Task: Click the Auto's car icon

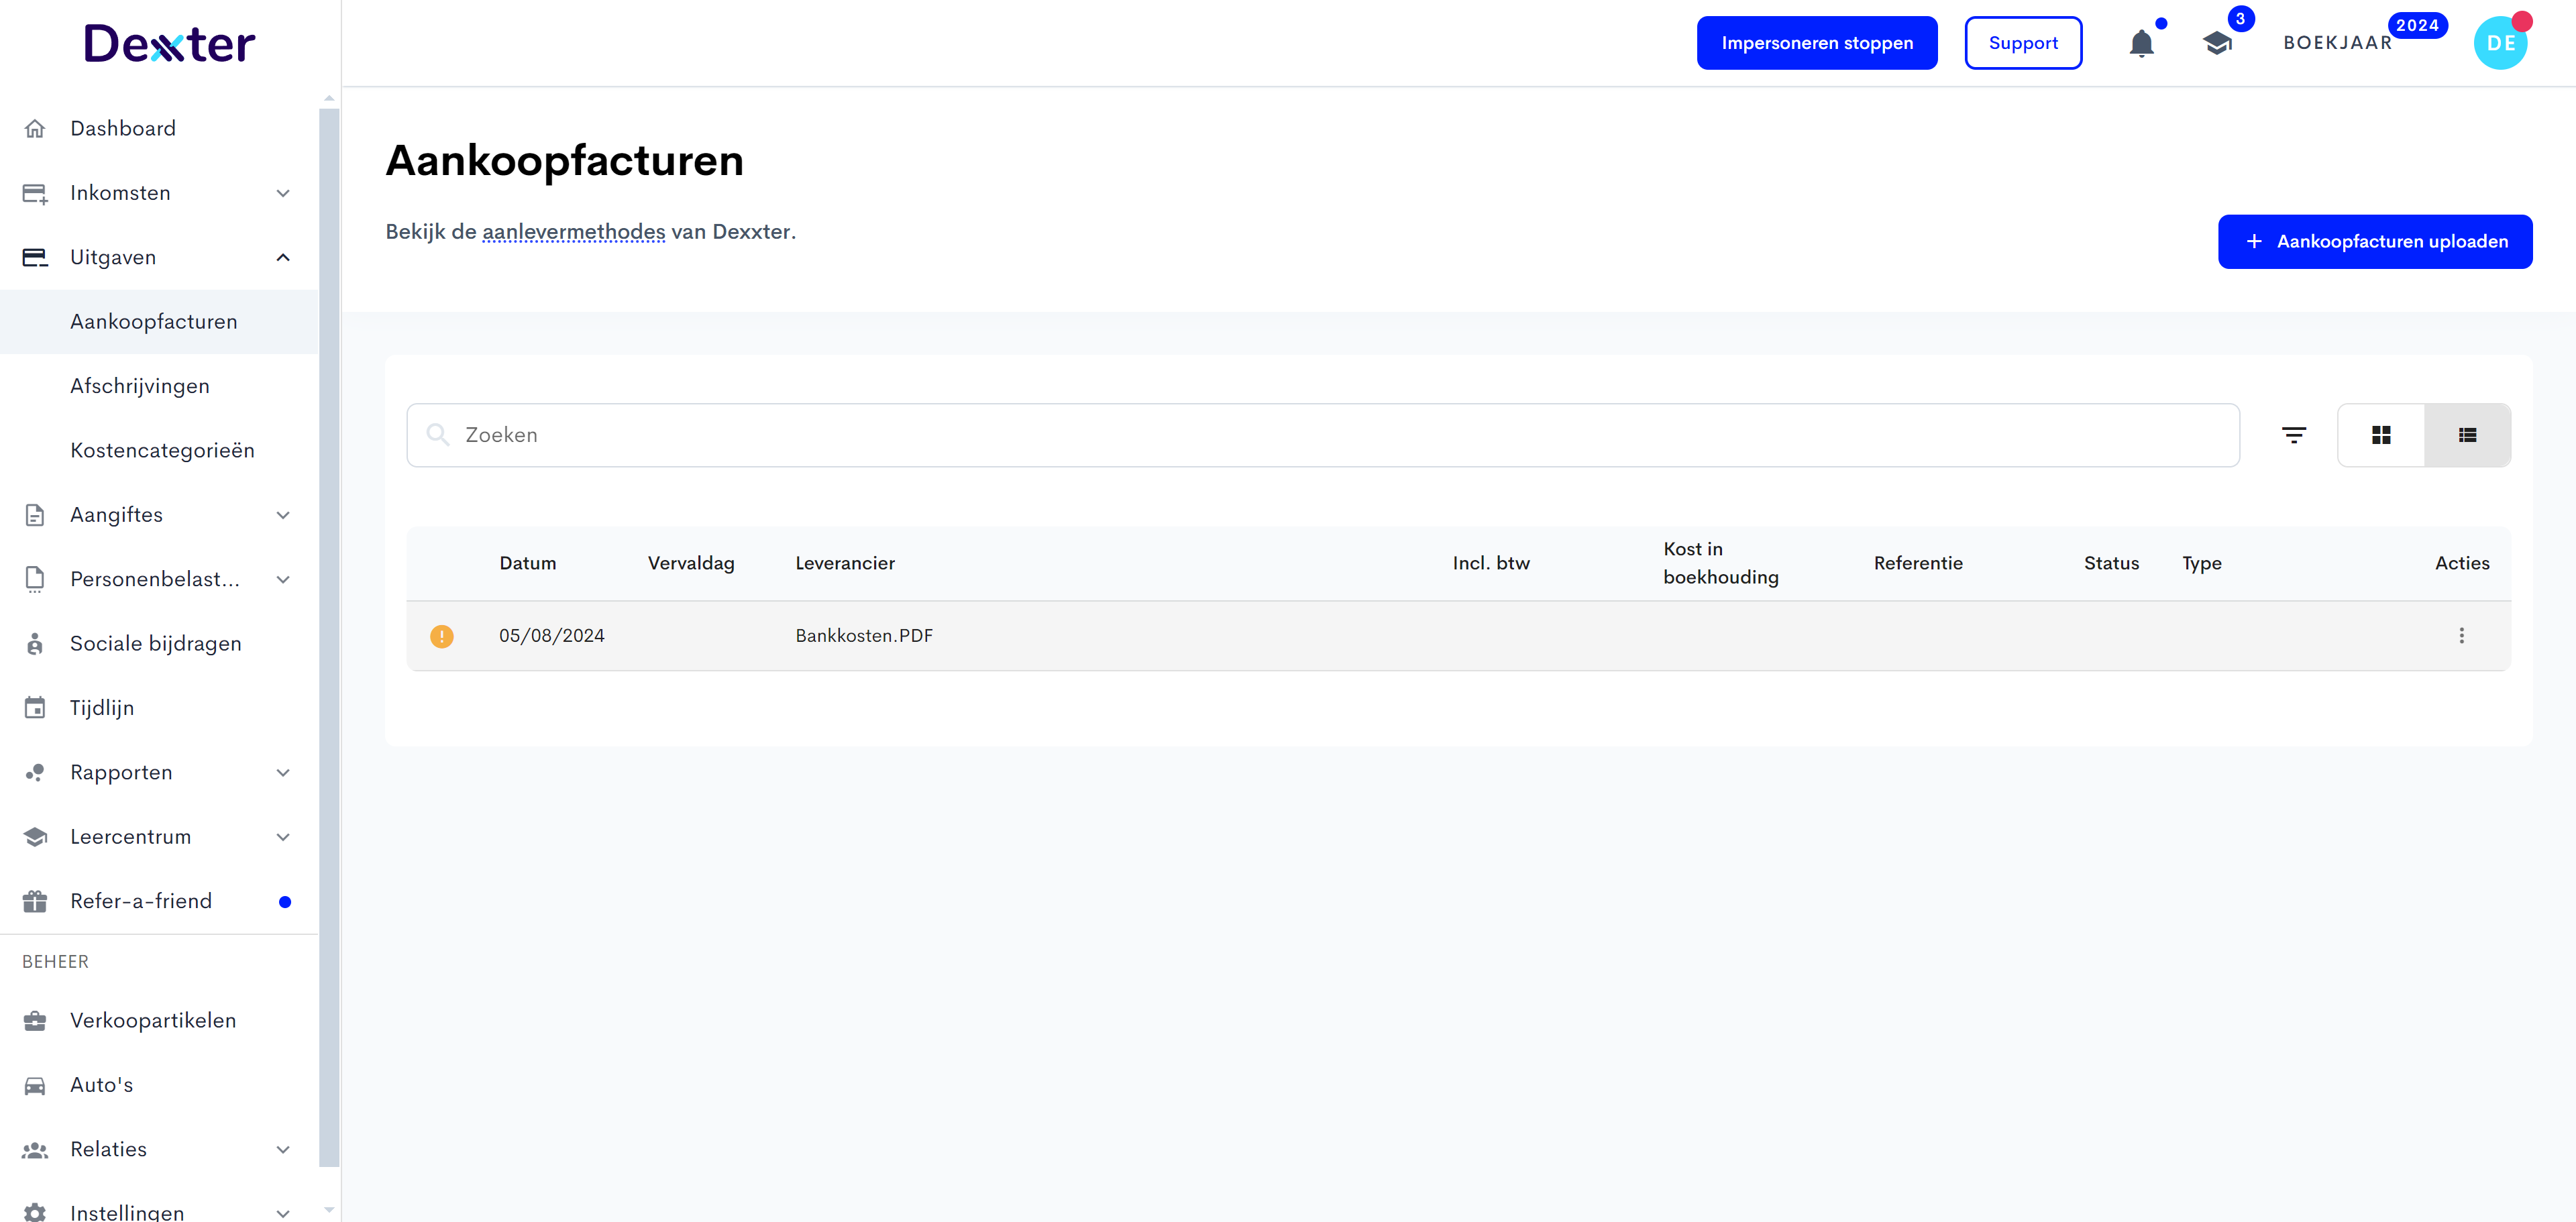Action: pyautogui.click(x=35, y=1085)
